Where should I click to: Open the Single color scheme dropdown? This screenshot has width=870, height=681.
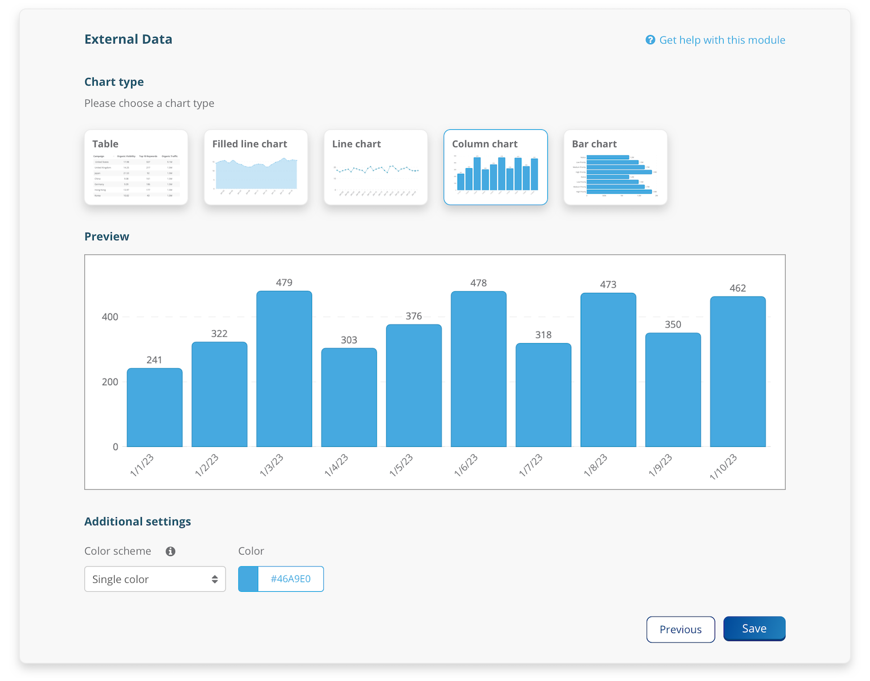point(155,579)
